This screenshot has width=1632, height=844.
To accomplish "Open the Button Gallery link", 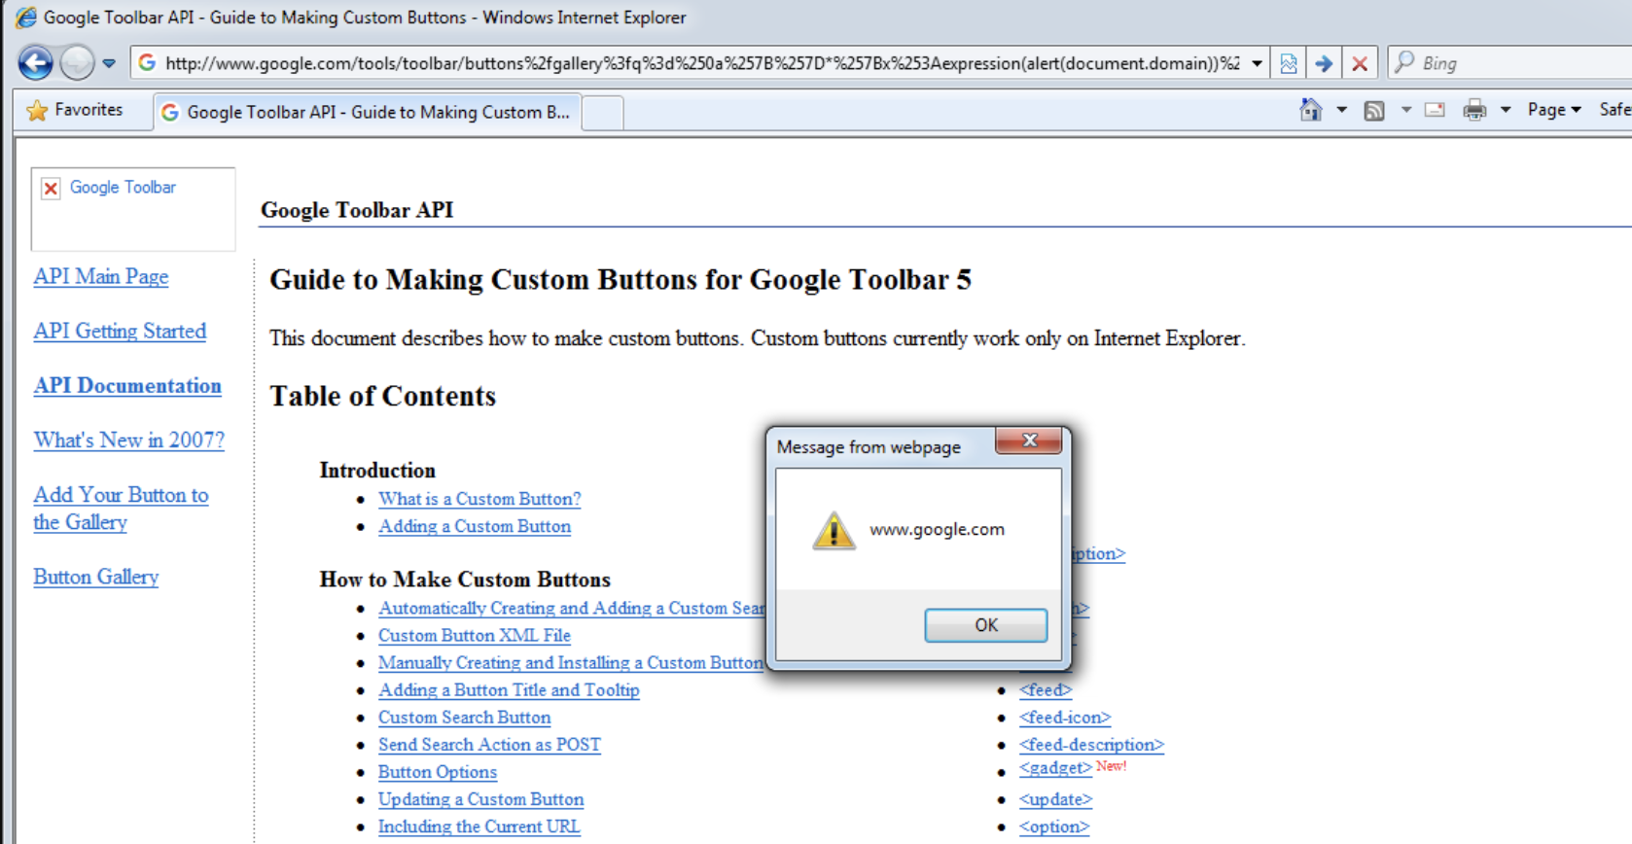I will click(95, 577).
